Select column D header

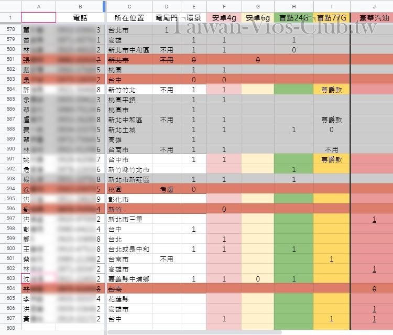pyautogui.click(x=167, y=6)
